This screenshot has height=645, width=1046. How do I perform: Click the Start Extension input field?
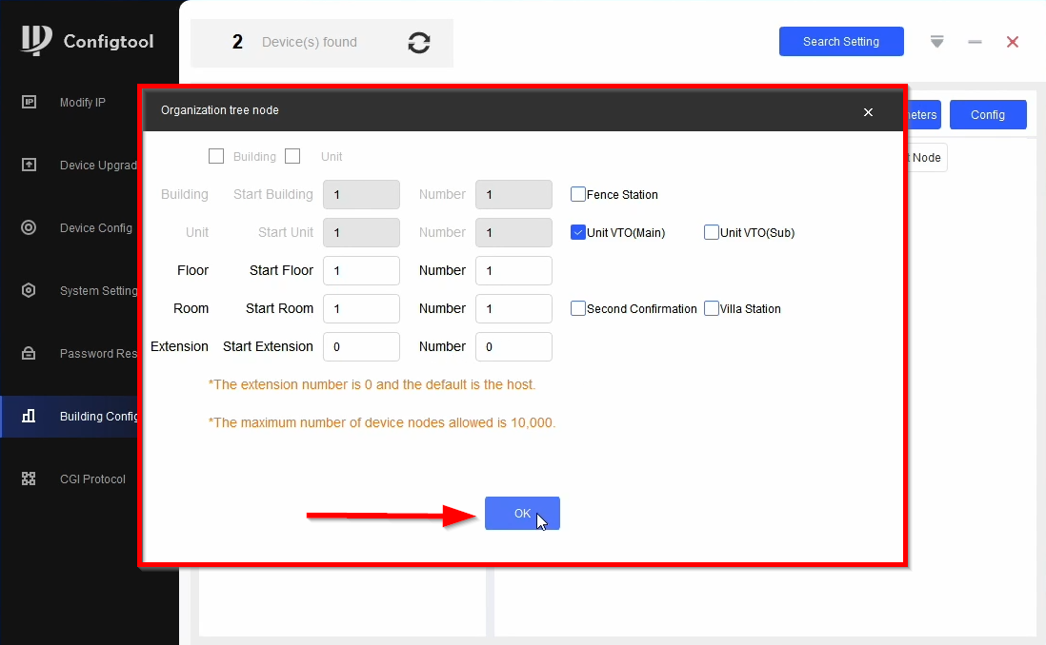click(x=362, y=346)
